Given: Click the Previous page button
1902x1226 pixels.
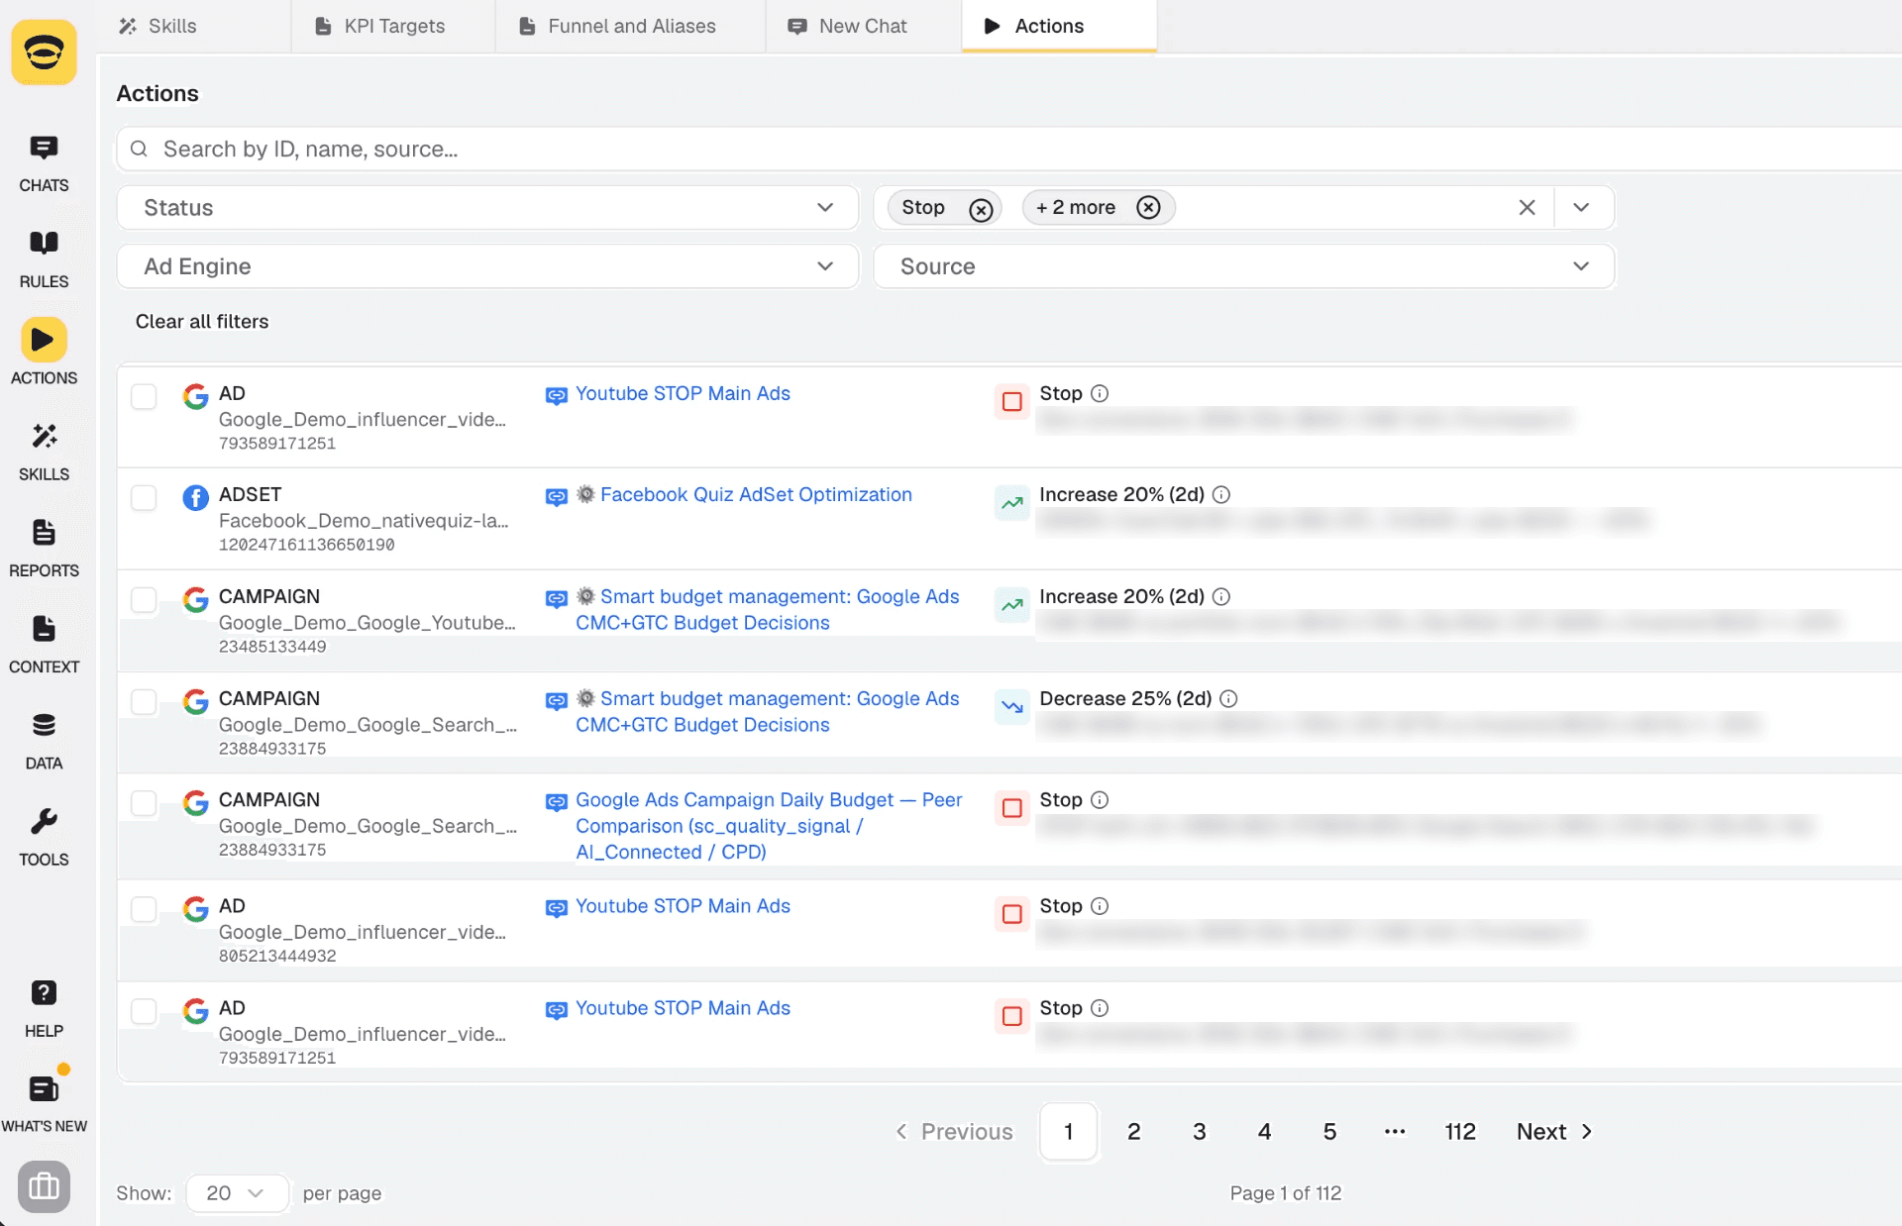Looking at the screenshot, I should tap(954, 1131).
